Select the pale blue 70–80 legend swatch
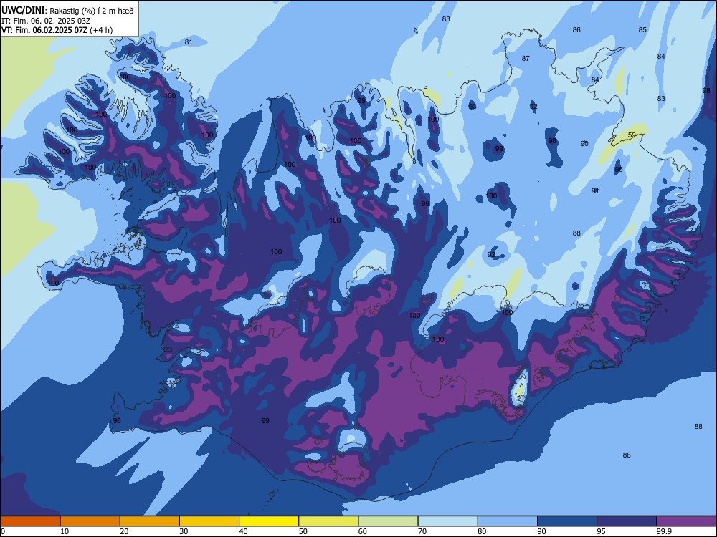This screenshot has width=717, height=537. 447,521
